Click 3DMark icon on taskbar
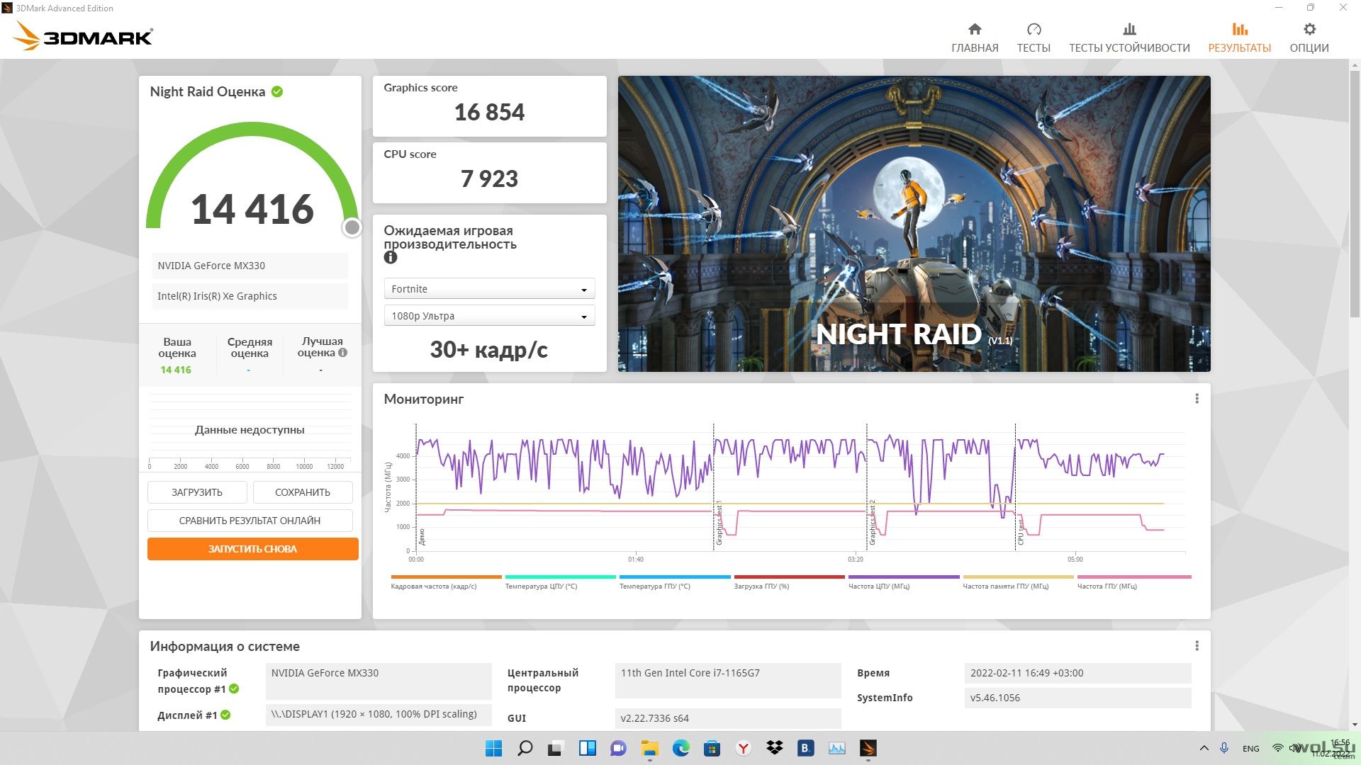The height and width of the screenshot is (765, 1361). (x=868, y=748)
